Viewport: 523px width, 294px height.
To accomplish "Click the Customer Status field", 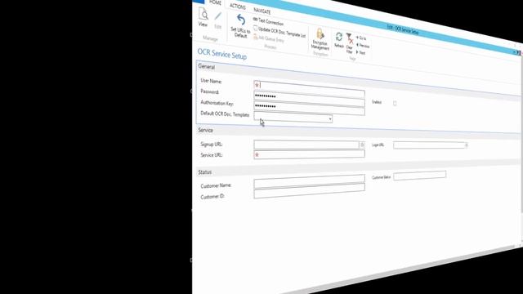I will pyautogui.click(x=419, y=176).
